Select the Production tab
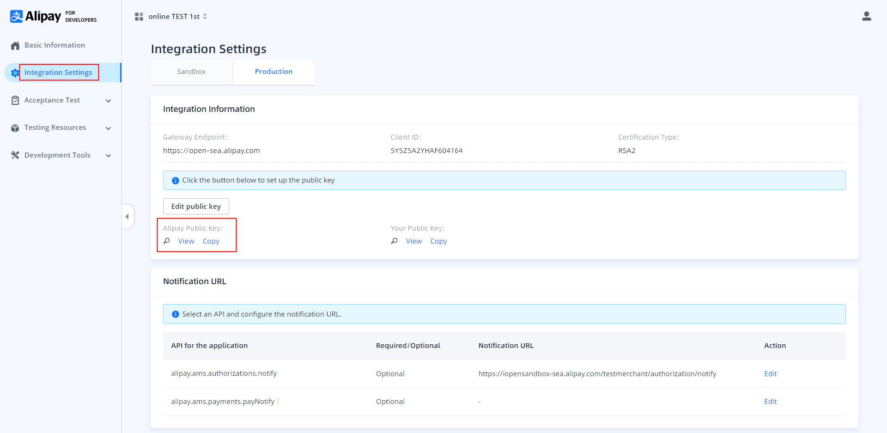This screenshot has height=433, width=887. click(273, 72)
